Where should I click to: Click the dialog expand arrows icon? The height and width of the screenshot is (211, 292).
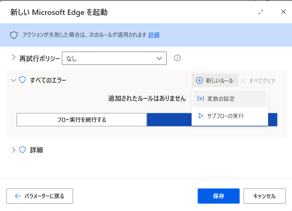[x=261, y=12]
